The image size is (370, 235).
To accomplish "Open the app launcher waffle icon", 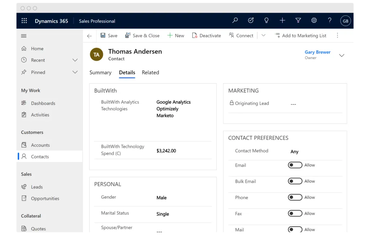I will pyautogui.click(x=24, y=21).
